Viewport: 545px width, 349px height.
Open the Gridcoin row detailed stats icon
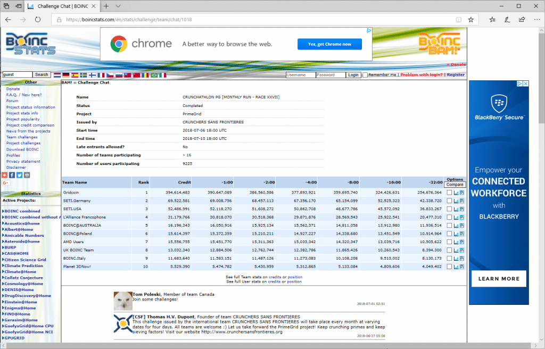tap(462, 192)
